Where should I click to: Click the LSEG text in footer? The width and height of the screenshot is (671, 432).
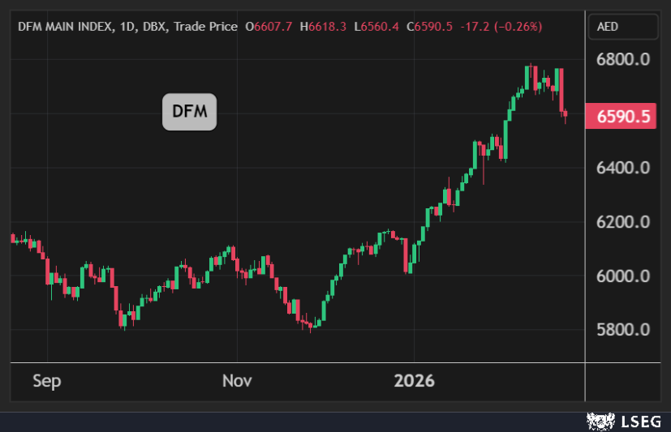[x=639, y=421]
